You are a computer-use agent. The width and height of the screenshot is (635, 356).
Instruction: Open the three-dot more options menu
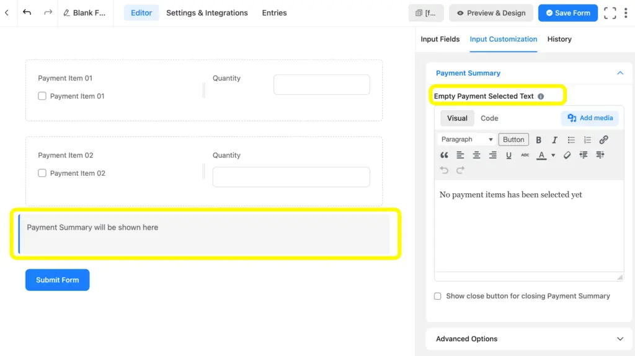(x=626, y=13)
